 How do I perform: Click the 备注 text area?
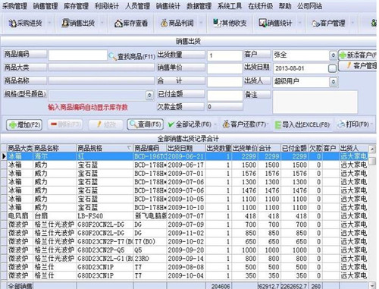pos(315,102)
